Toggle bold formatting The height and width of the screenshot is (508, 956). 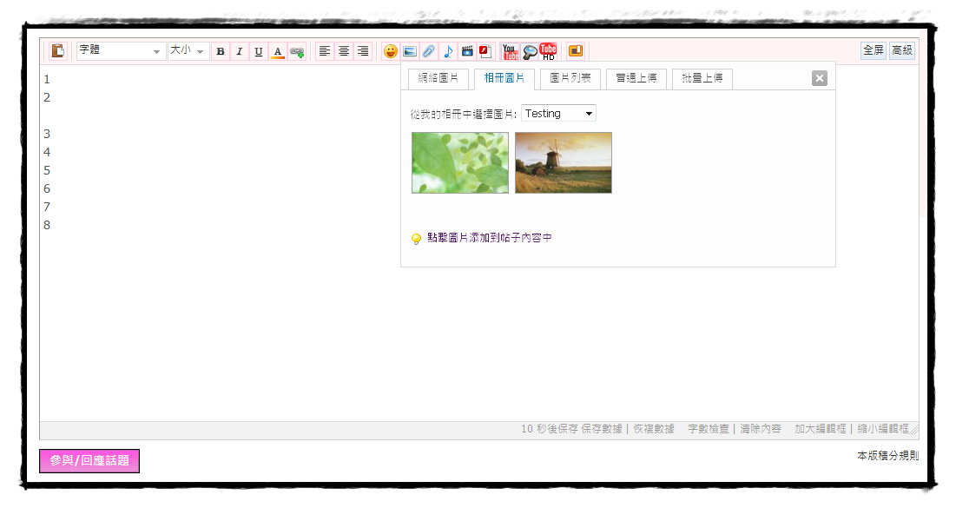[221, 51]
